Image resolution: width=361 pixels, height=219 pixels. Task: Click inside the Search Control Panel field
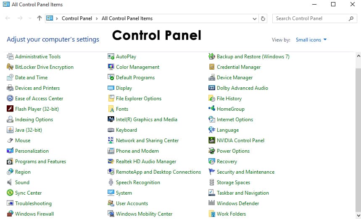[311, 18]
